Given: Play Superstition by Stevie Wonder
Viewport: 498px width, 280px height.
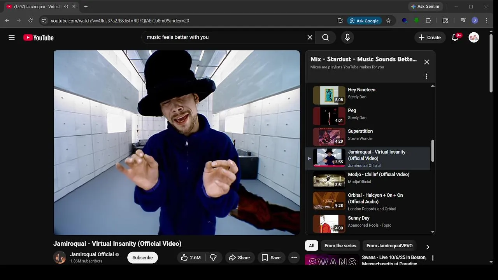Looking at the screenshot, I should [x=368, y=136].
